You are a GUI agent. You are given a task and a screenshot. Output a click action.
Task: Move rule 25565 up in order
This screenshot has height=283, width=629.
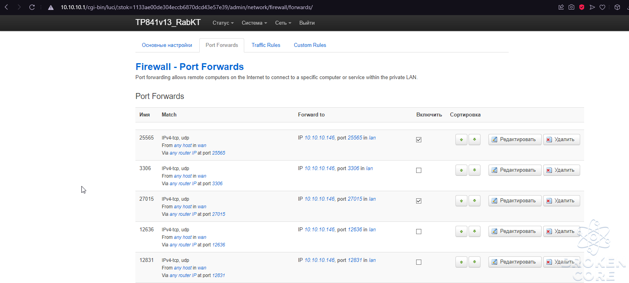point(461,140)
